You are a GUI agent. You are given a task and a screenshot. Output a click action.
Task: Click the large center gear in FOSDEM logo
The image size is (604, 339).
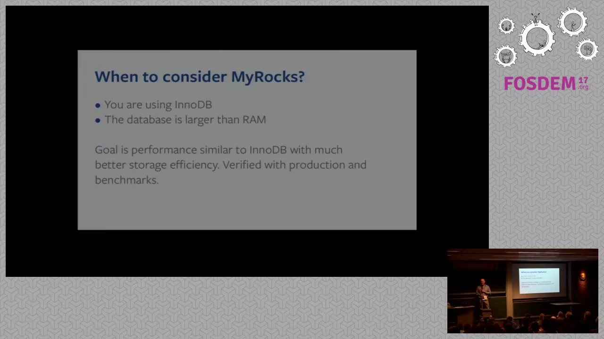coord(537,38)
